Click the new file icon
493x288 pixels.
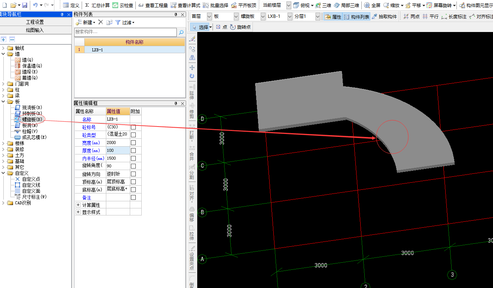(x=5, y=5)
